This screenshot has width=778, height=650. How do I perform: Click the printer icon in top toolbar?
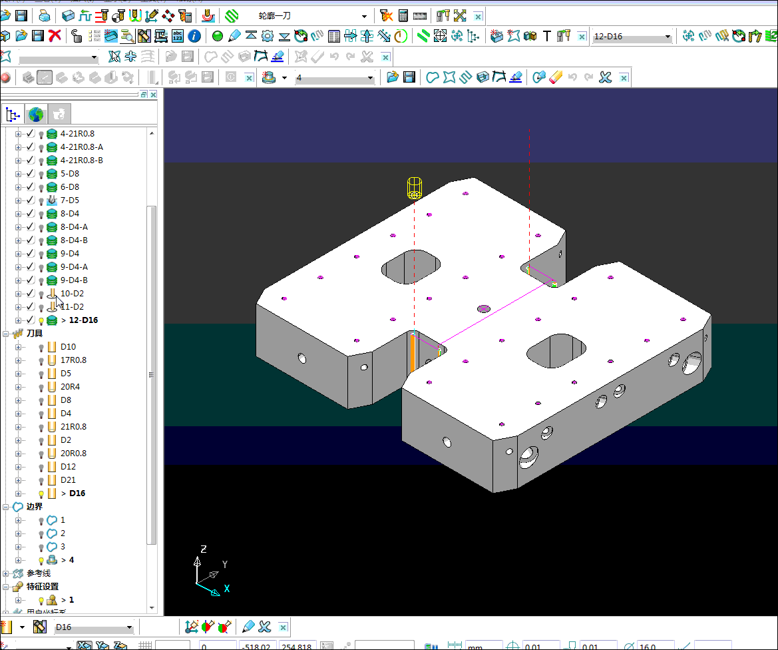tap(44, 16)
